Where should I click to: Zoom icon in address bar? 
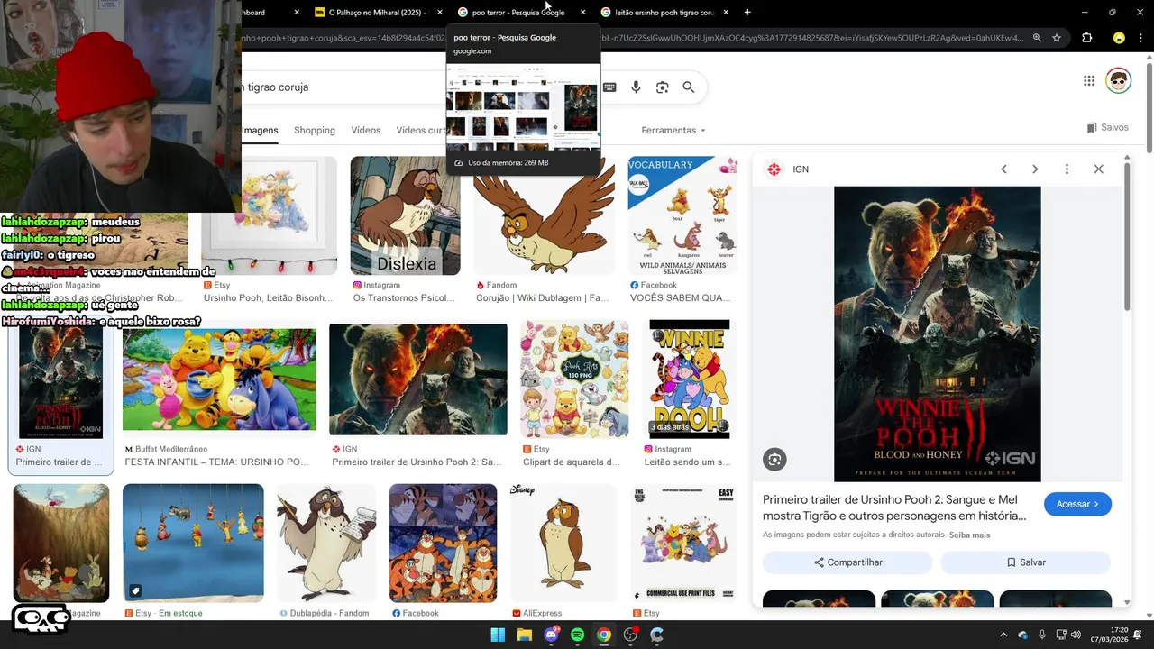click(1037, 38)
